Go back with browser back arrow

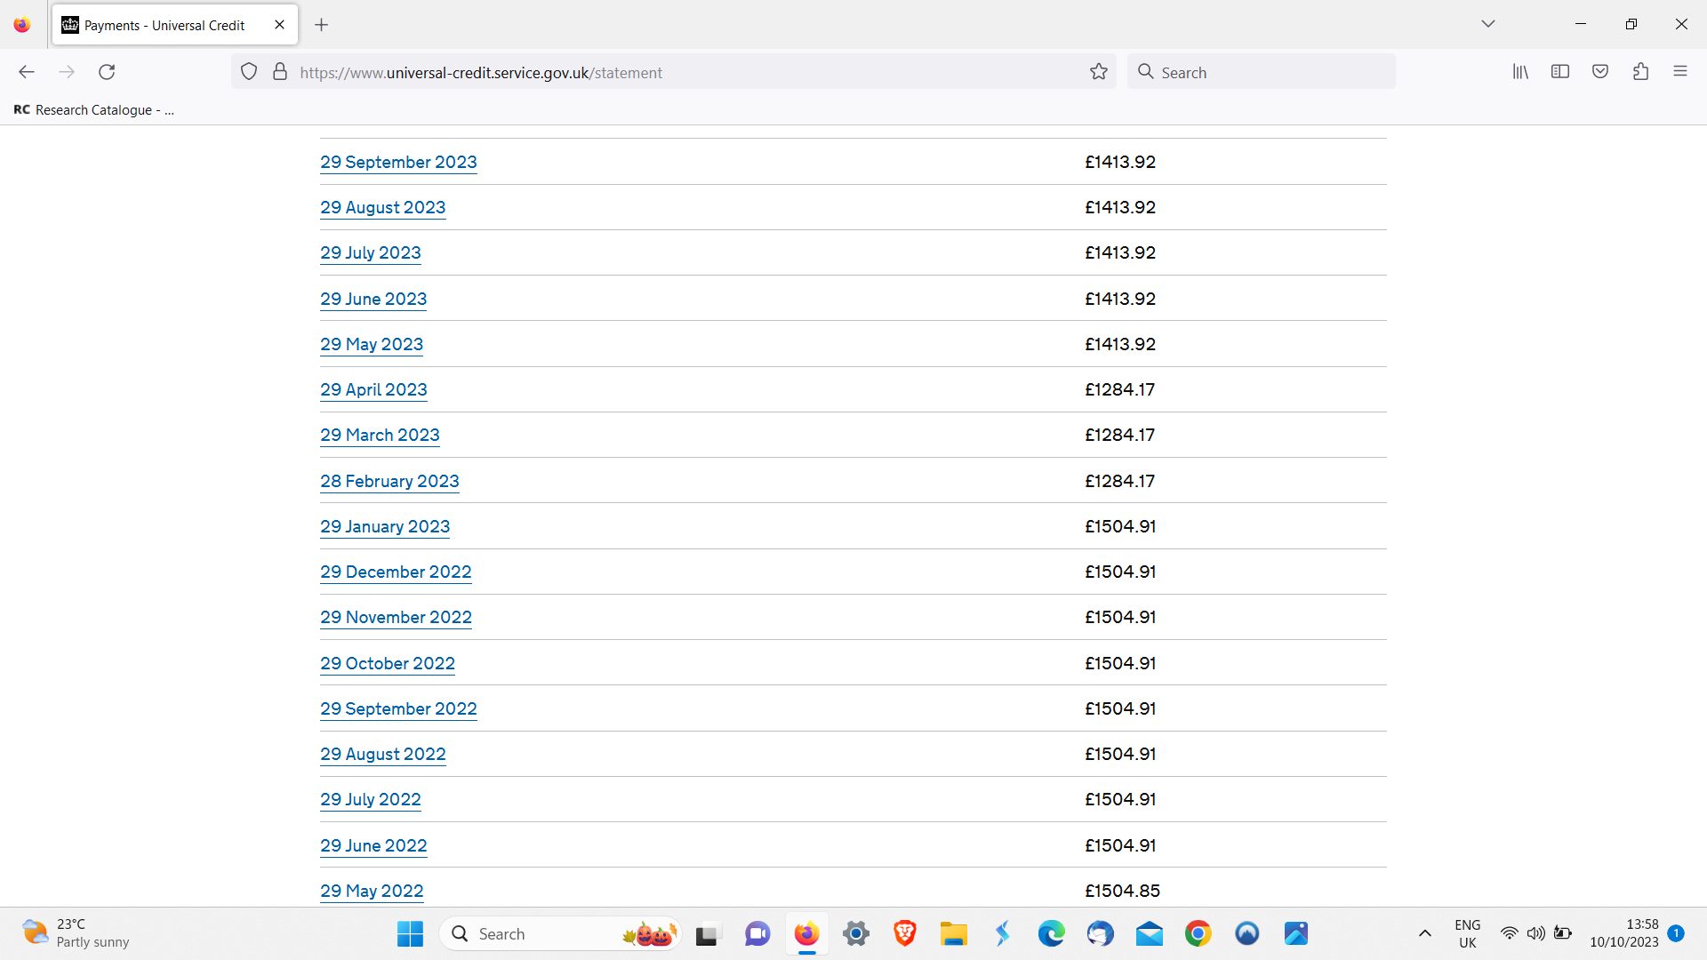click(x=27, y=72)
